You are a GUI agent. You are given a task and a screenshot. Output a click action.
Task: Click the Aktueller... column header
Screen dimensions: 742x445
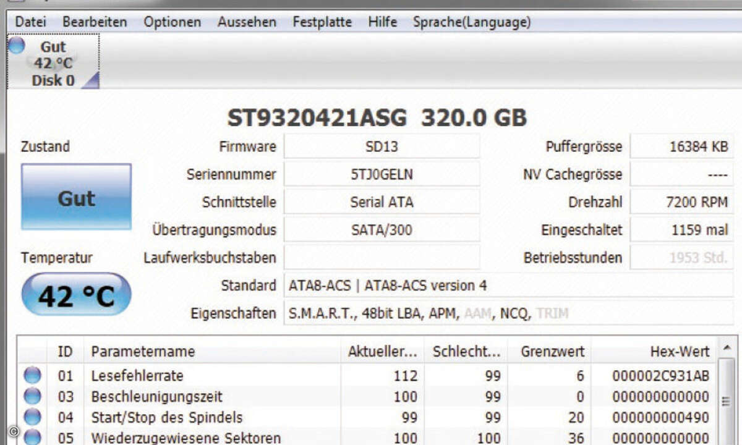pos(382,351)
